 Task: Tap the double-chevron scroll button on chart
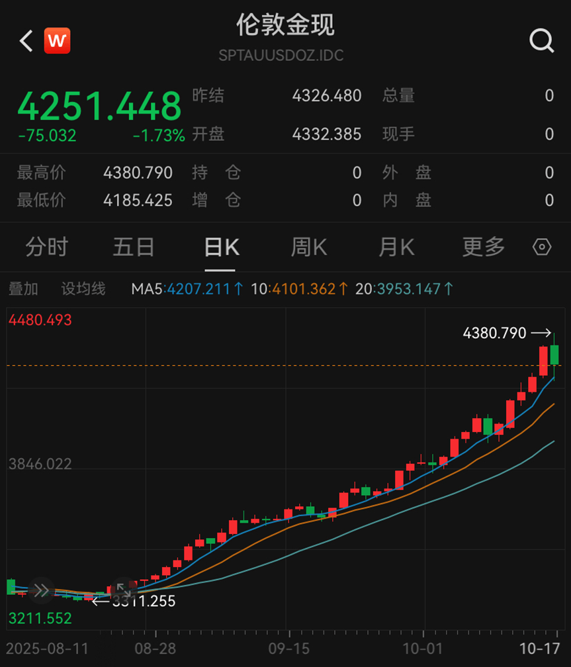[x=41, y=590]
